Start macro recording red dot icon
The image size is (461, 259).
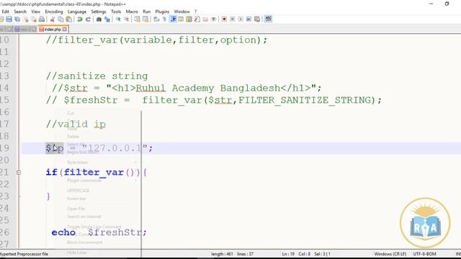[x=224, y=19]
